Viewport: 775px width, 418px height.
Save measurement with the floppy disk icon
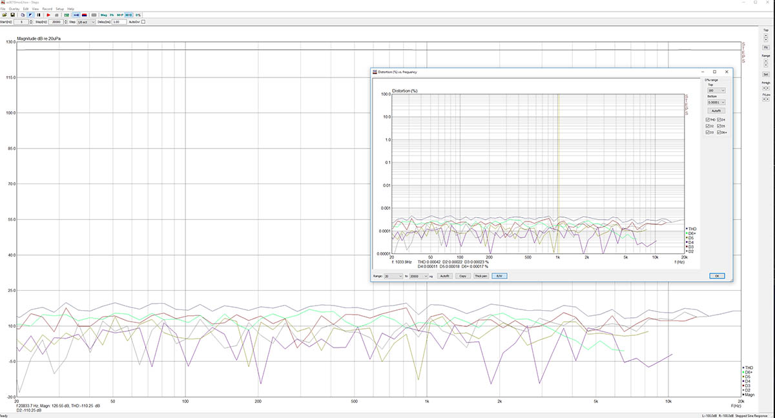(12, 15)
